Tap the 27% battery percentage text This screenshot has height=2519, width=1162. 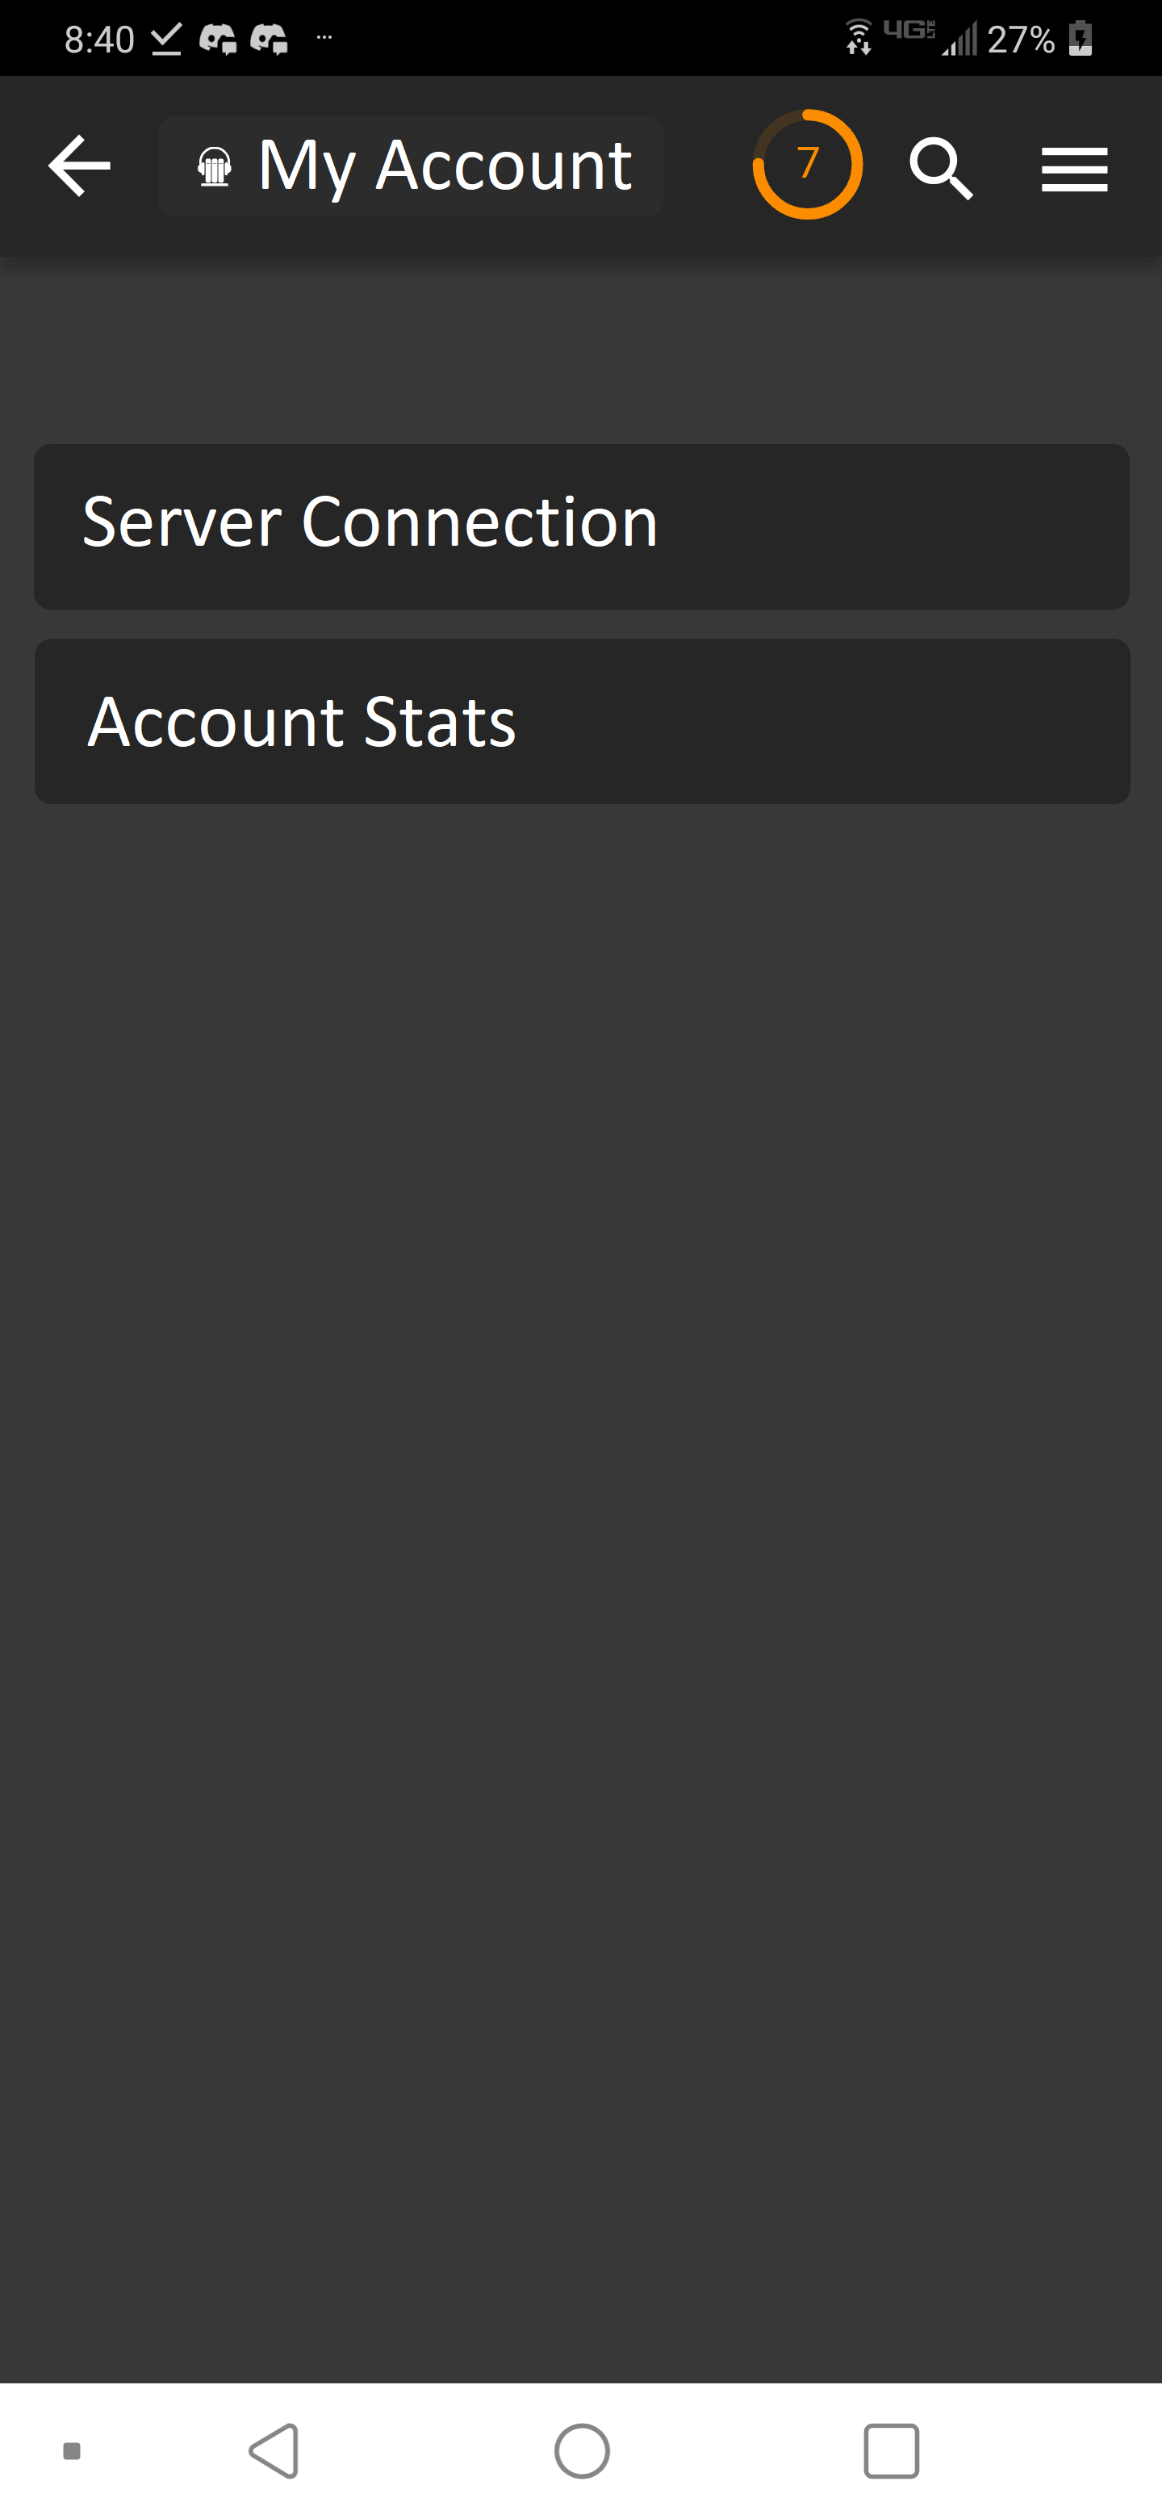point(1020,40)
